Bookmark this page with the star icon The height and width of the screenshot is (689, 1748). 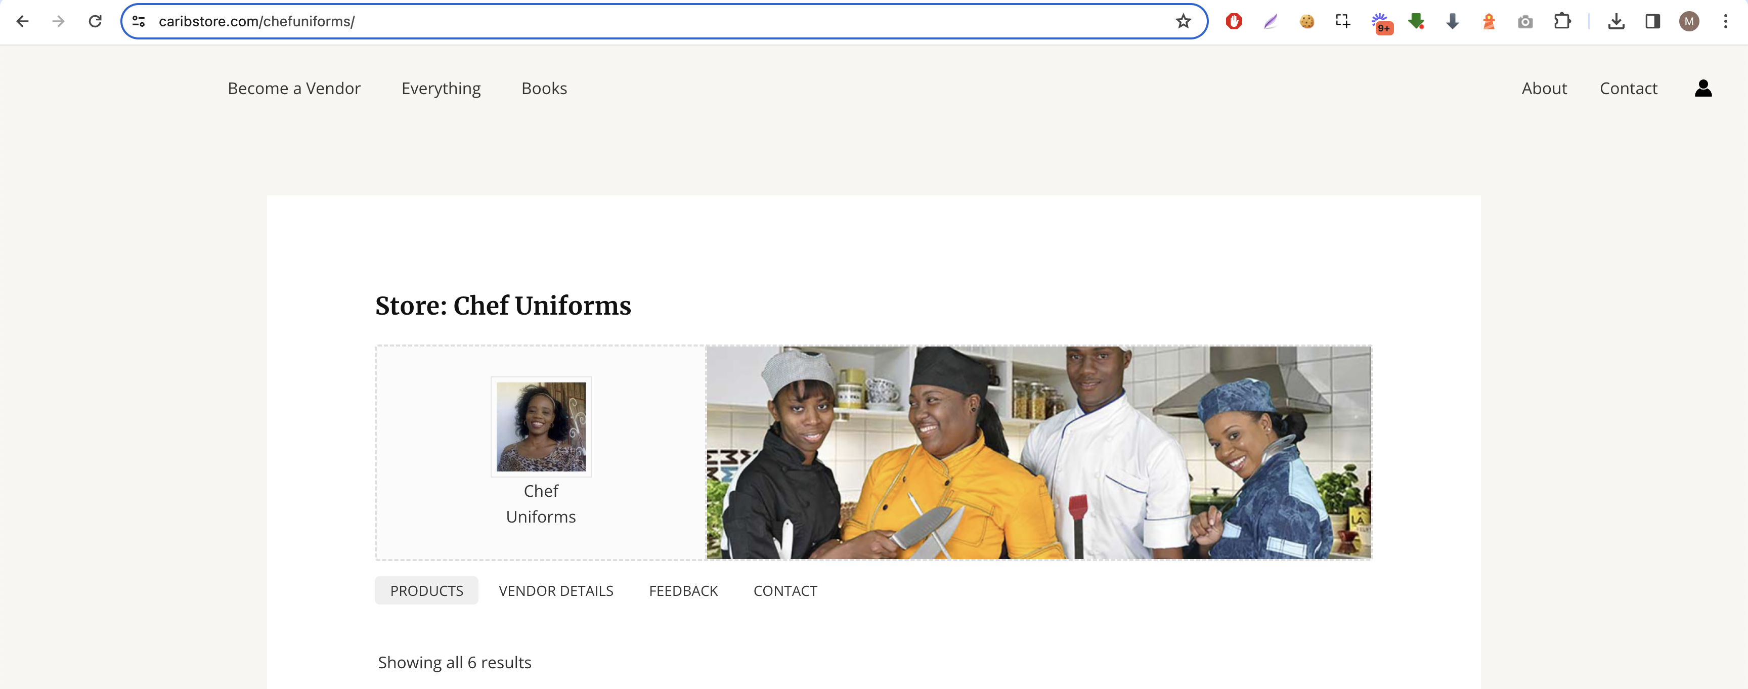pos(1184,21)
